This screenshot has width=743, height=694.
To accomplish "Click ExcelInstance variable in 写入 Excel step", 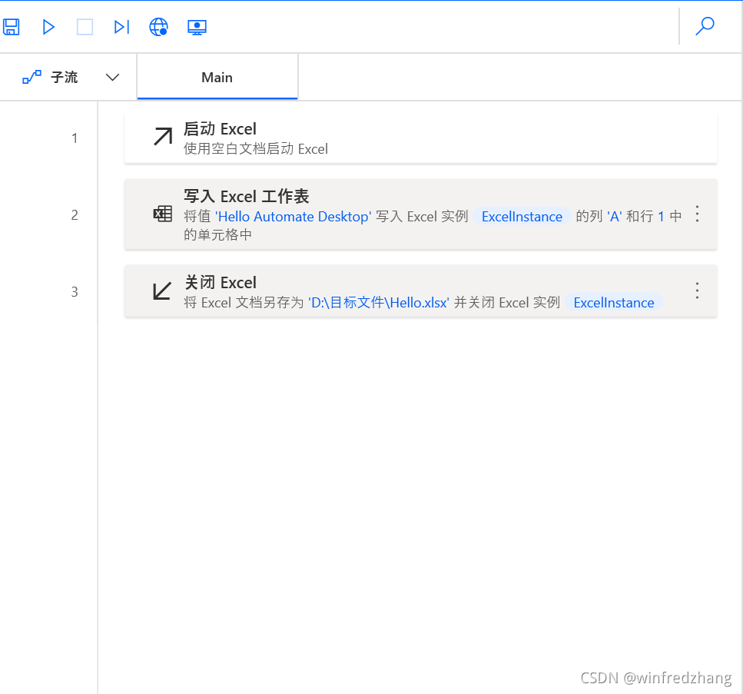I will pyautogui.click(x=522, y=217).
